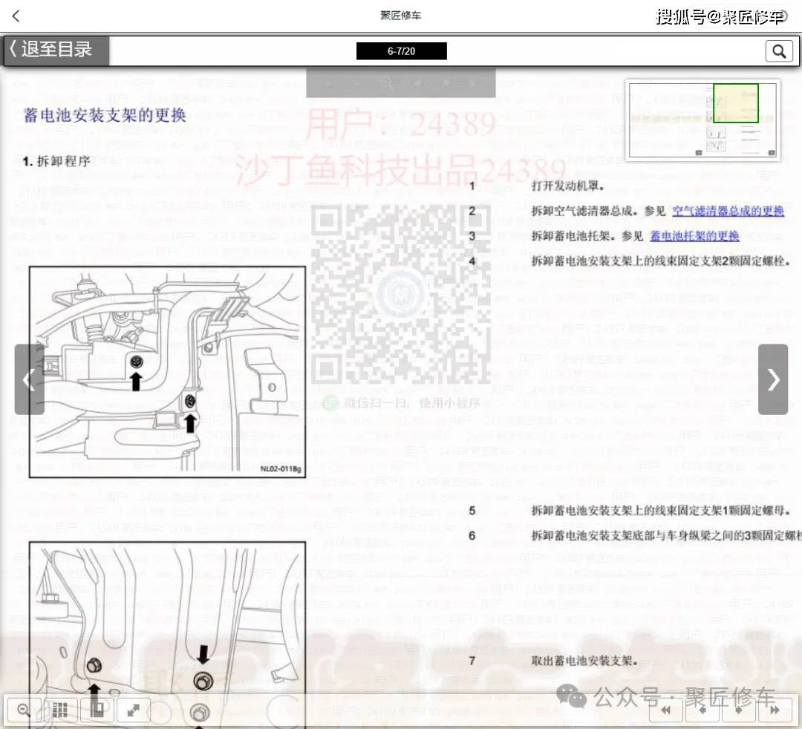The image size is (802, 729).
Task: Click the left-side previous page chevron
Action: pyautogui.click(x=29, y=379)
